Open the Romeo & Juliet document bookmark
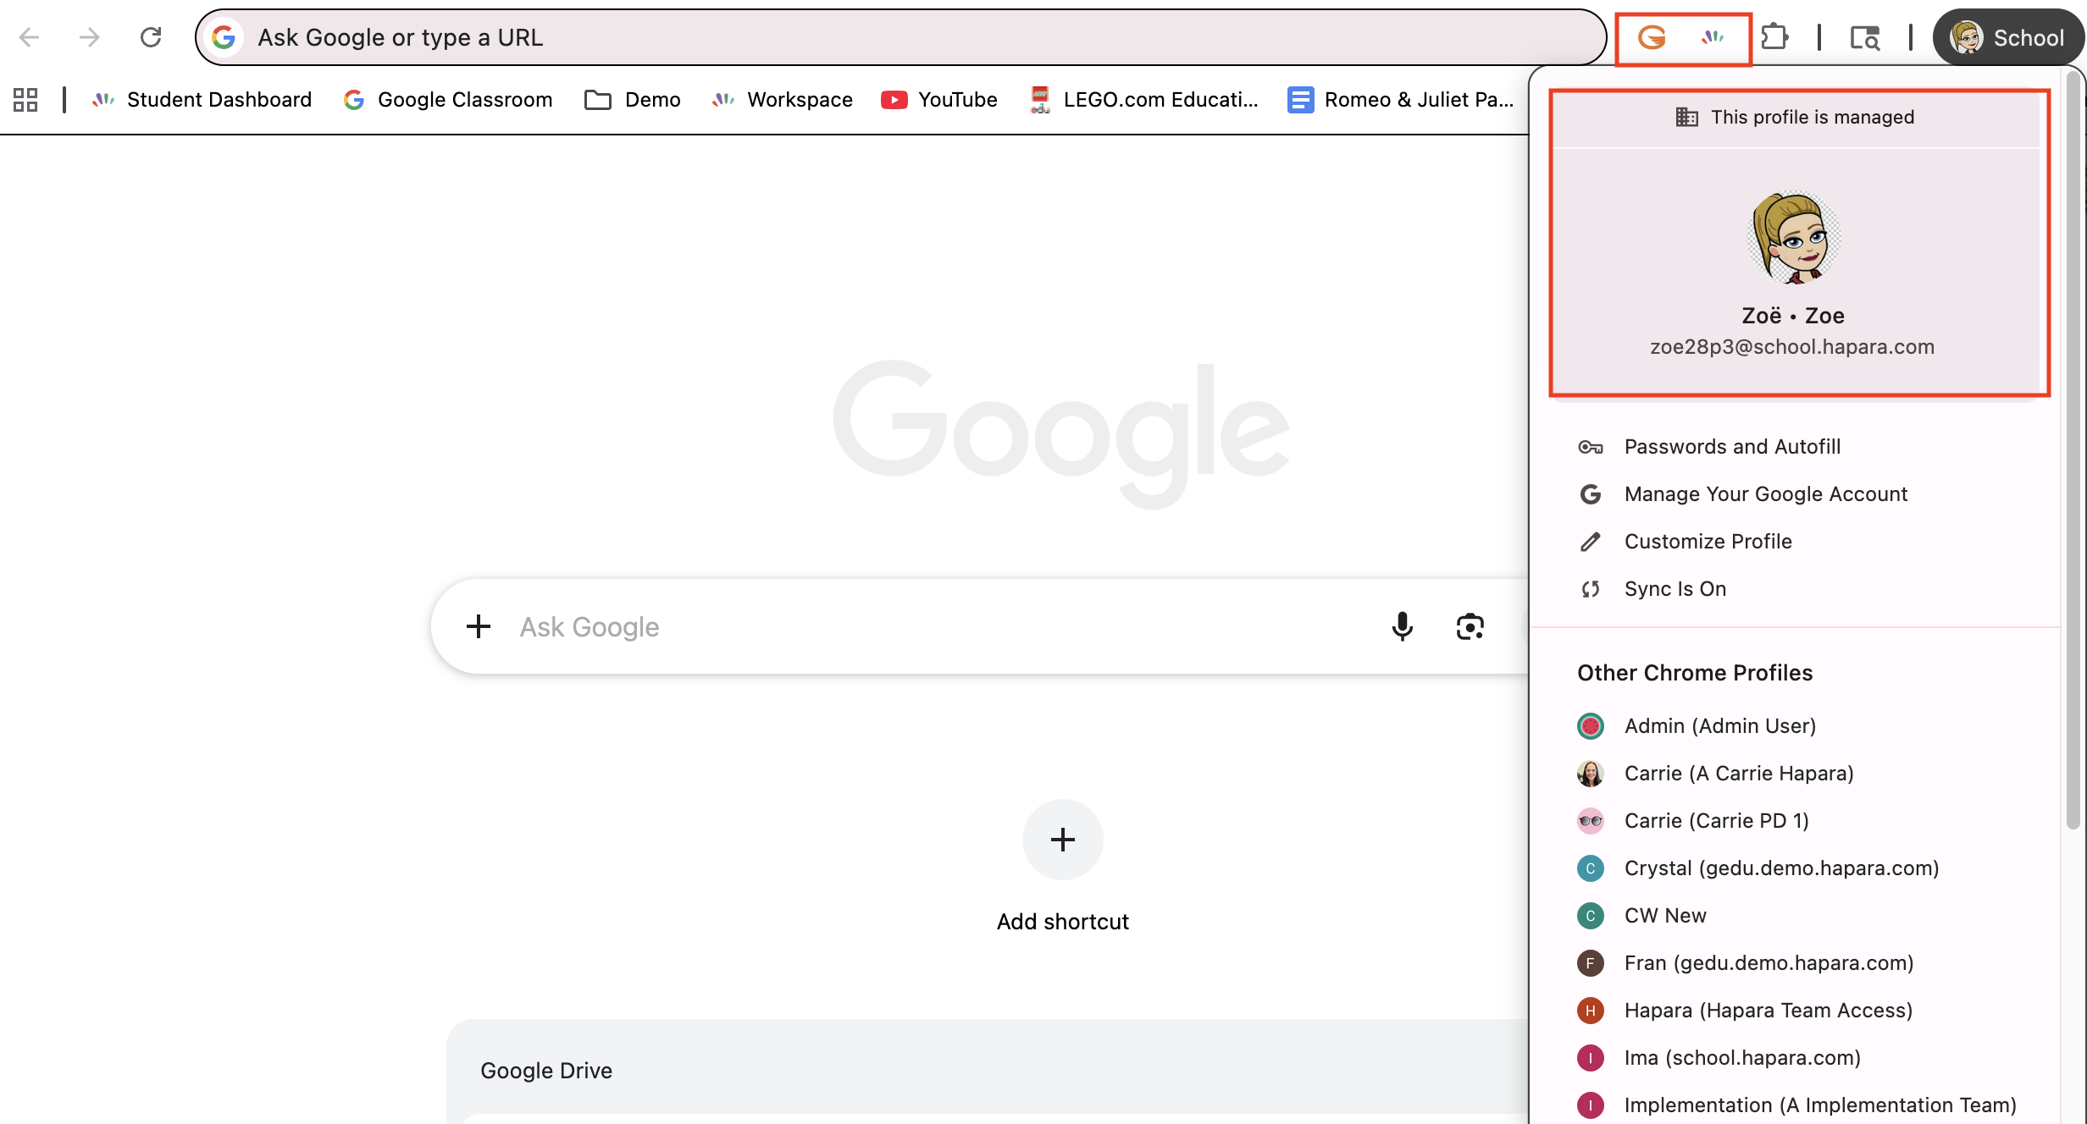The height and width of the screenshot is (1124, 2087). click(x=1401, y=100)
